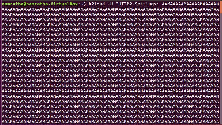
Task: Click the second line of terminal text
Action: coord(110,9)
